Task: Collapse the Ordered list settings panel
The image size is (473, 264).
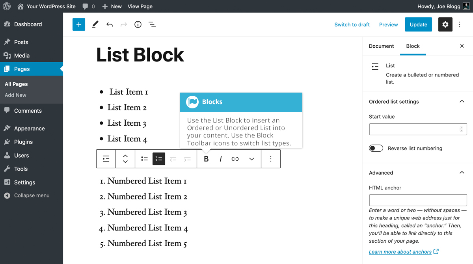Action: tap(462, 101)
